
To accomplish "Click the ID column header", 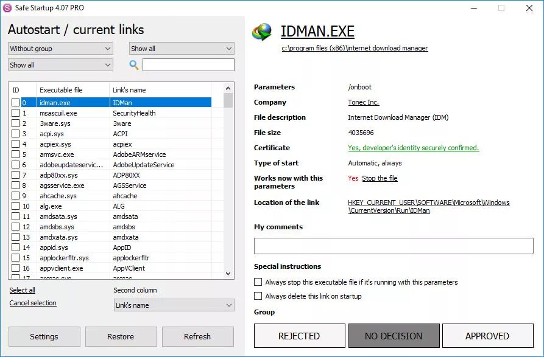I will 23,90.
